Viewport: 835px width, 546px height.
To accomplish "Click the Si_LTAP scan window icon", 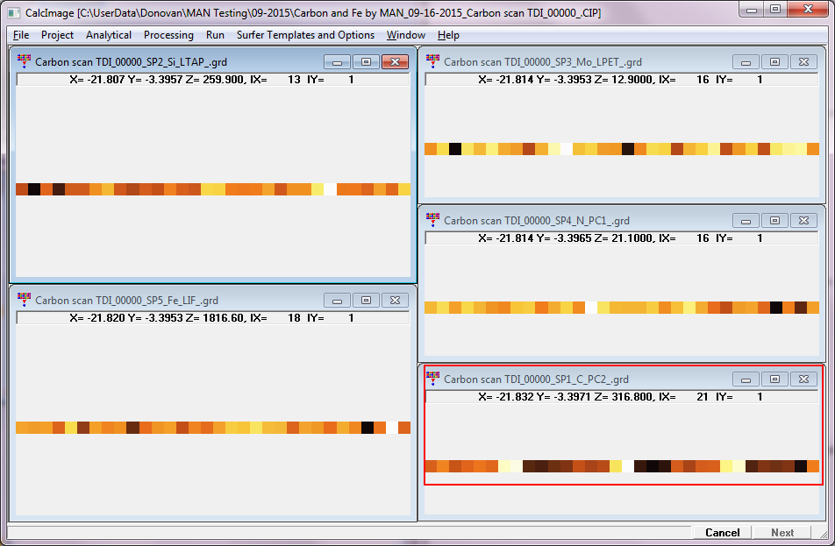I will click(24, 62).
